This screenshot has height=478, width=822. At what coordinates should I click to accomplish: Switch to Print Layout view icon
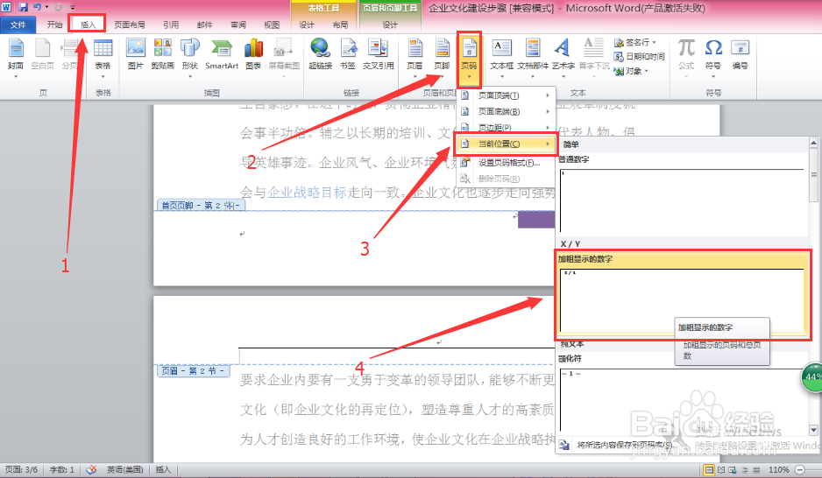click(x=708, y=469)
